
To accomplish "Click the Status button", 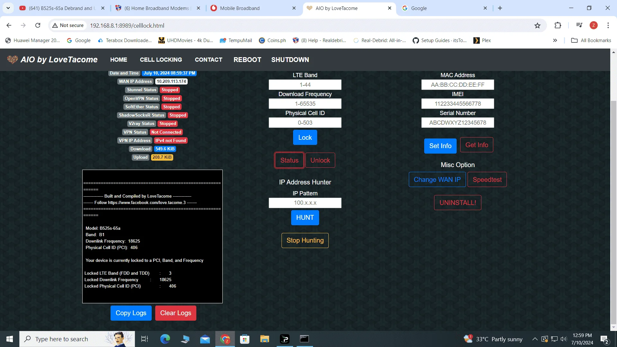I will click(x=289, y=160).
